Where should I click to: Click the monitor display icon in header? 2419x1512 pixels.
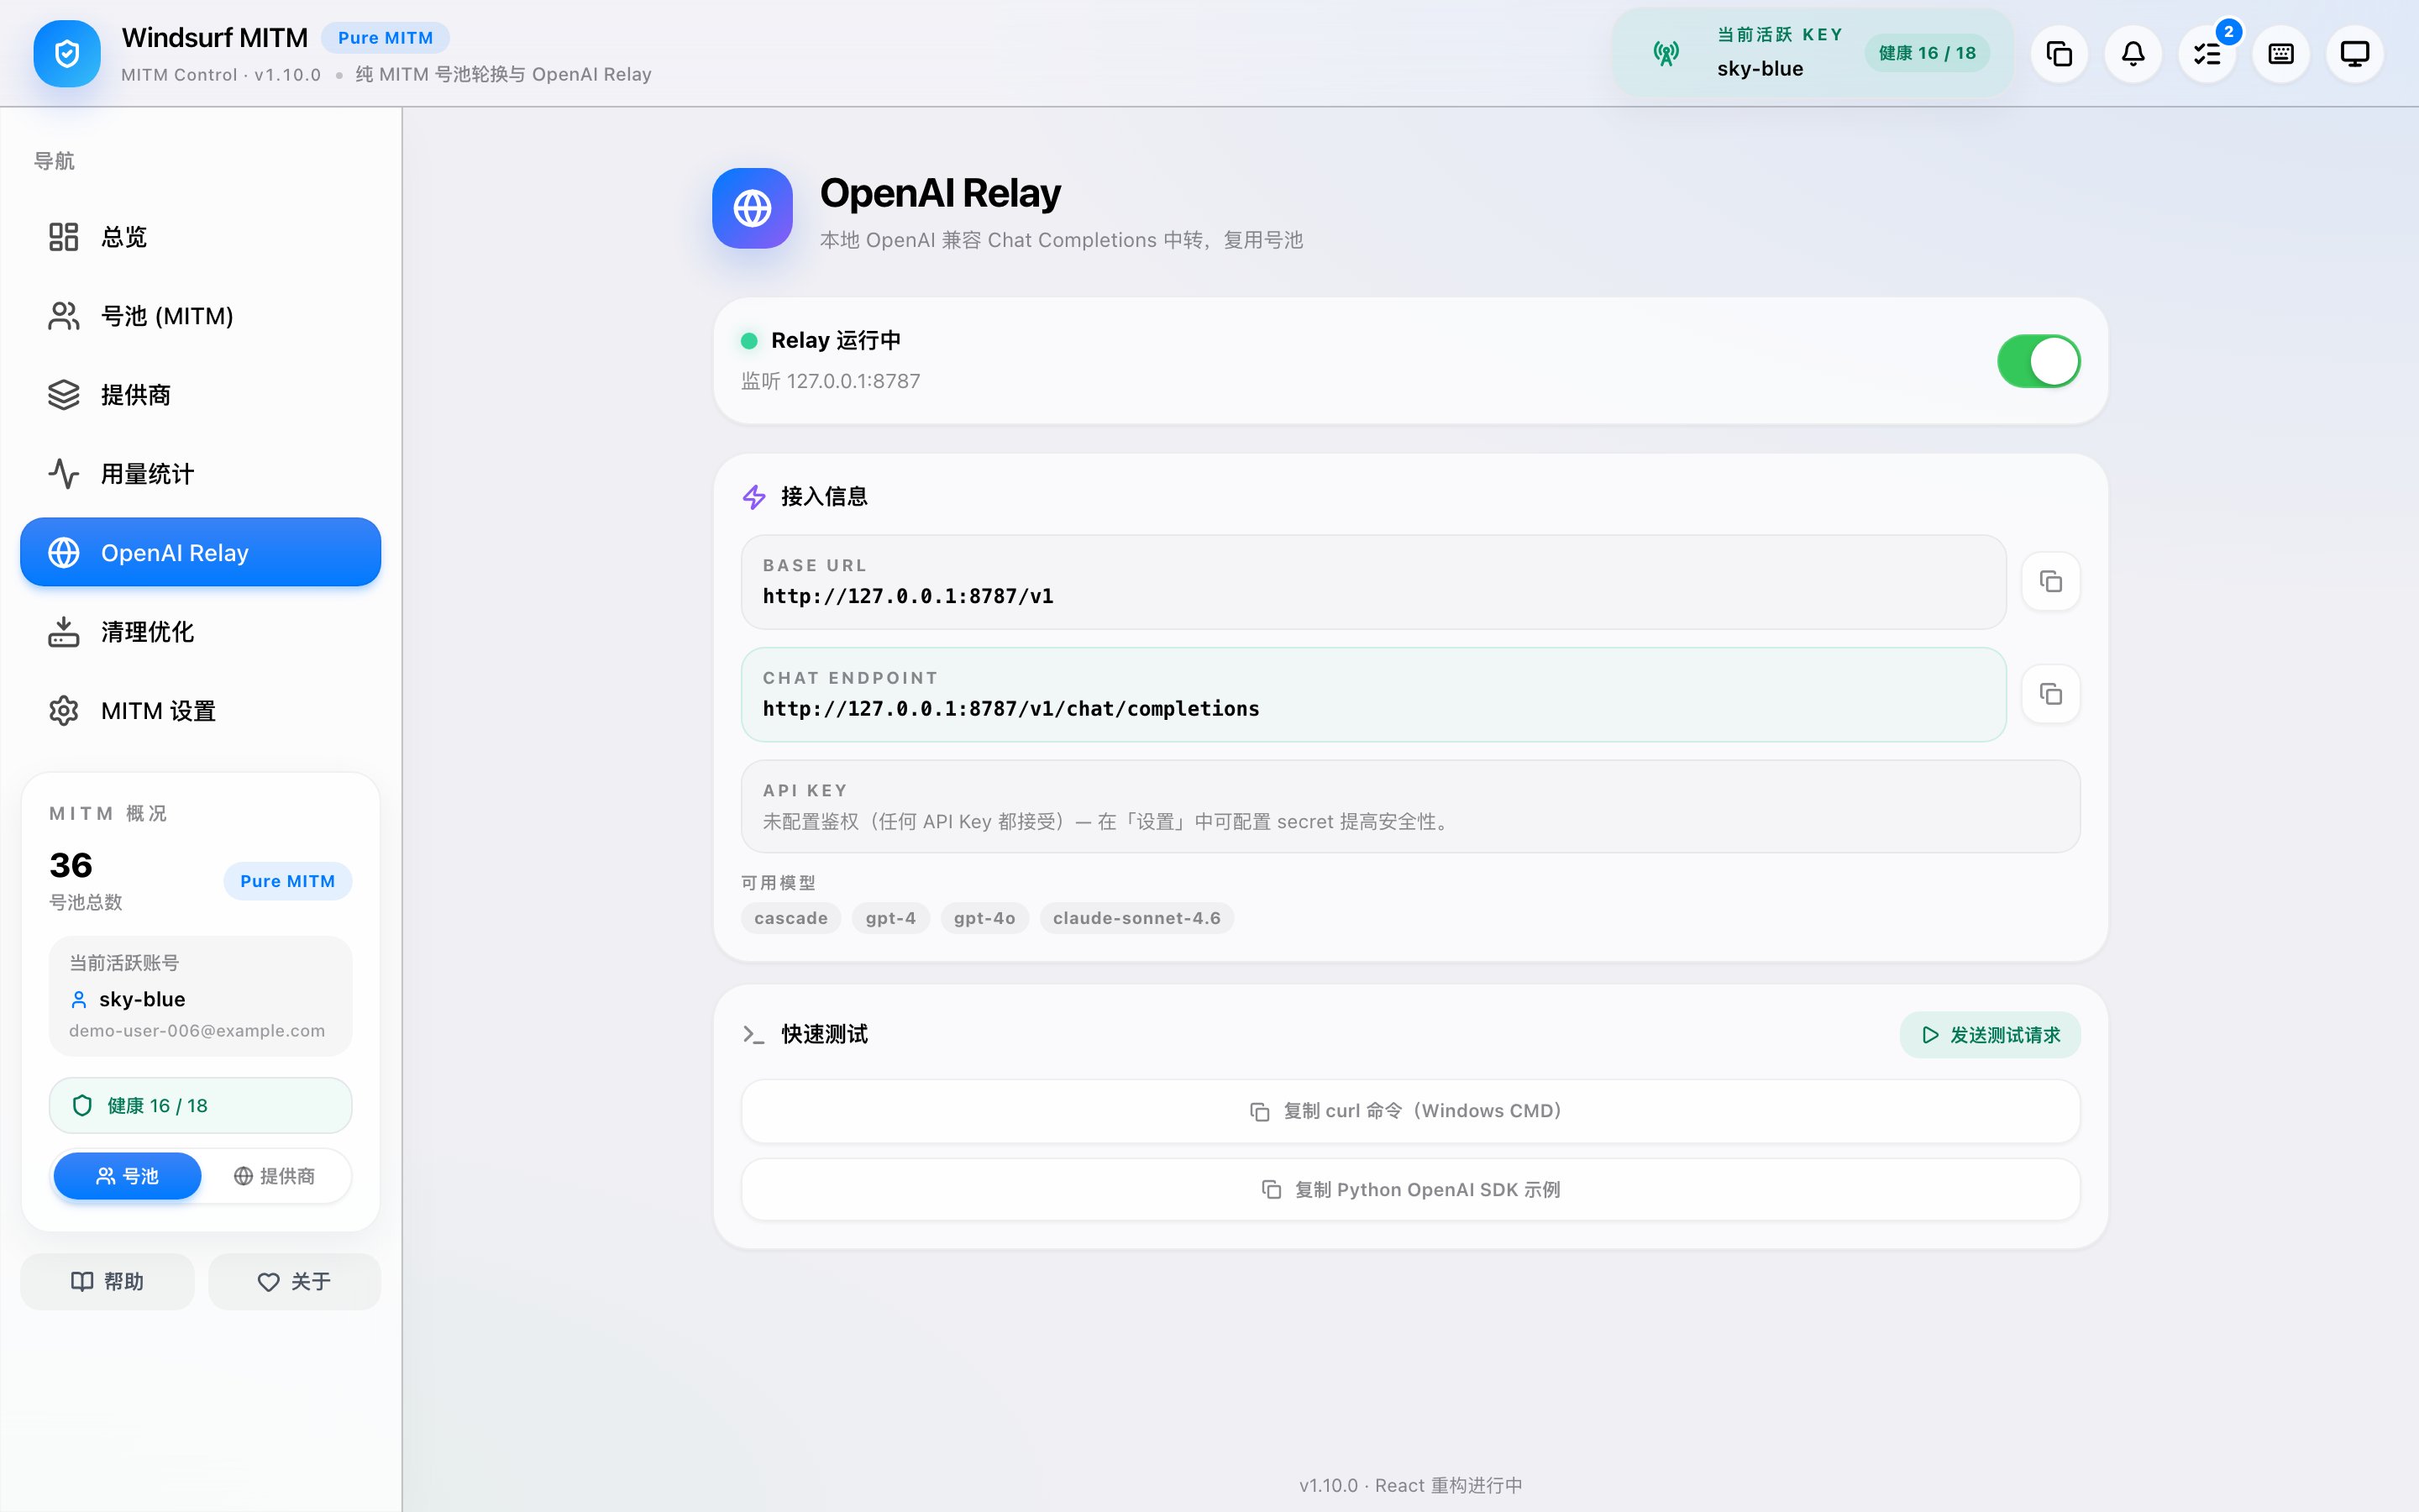coord(2355,54)
